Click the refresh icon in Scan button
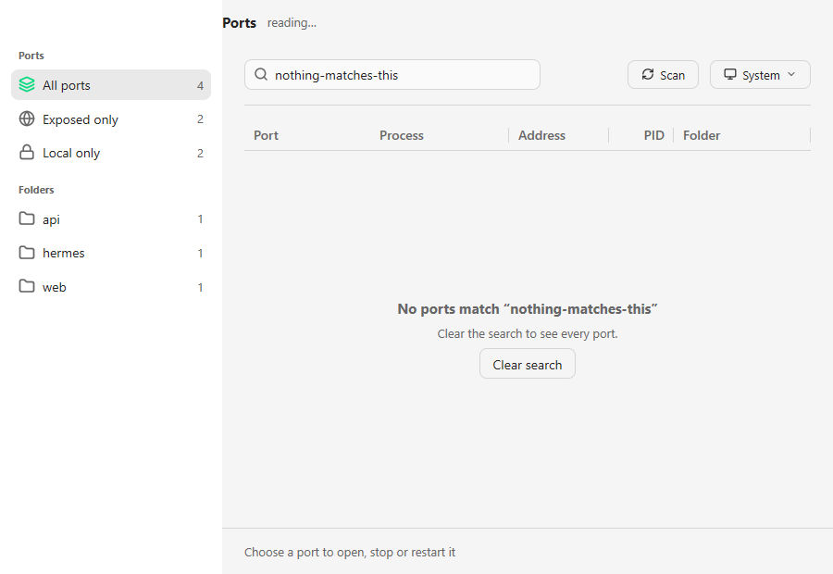Screen dimensions: 833x574 pyautogui.click(x=648, y=74)
